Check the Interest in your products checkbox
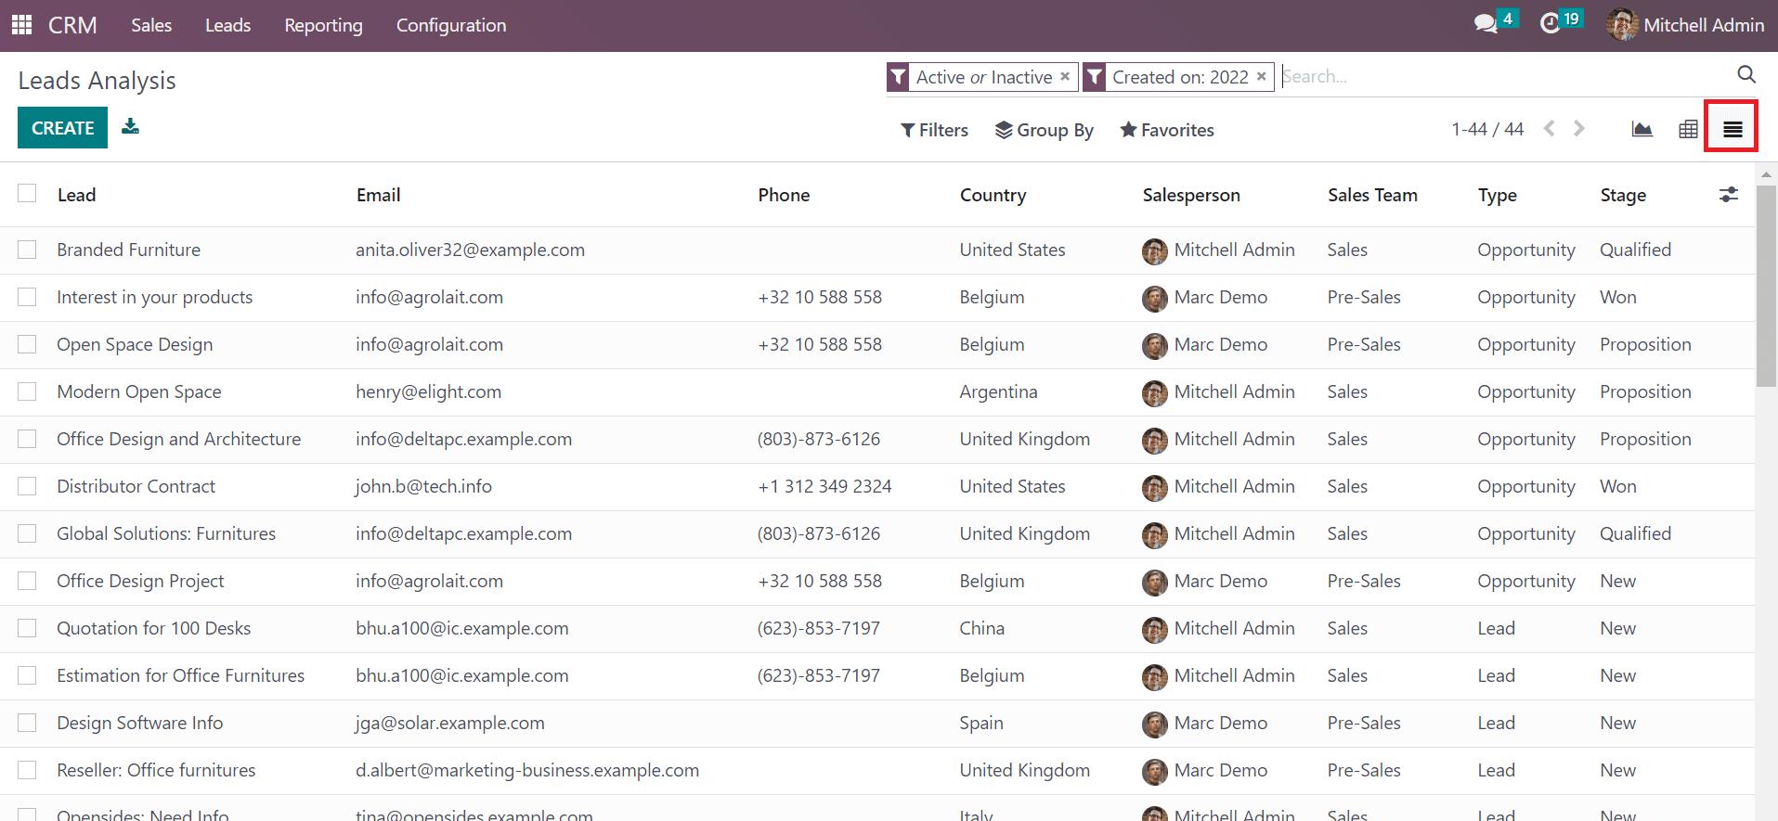Screen dimensions: 1778x821 [x=27, y=297]
